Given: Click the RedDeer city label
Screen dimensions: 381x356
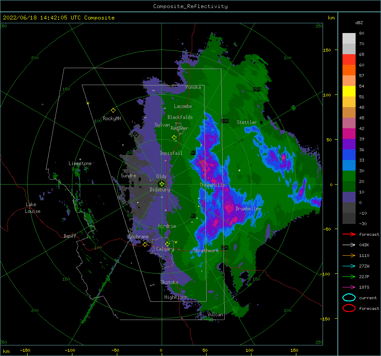Looking at the screenshot, I should click(x=179, y=128).
